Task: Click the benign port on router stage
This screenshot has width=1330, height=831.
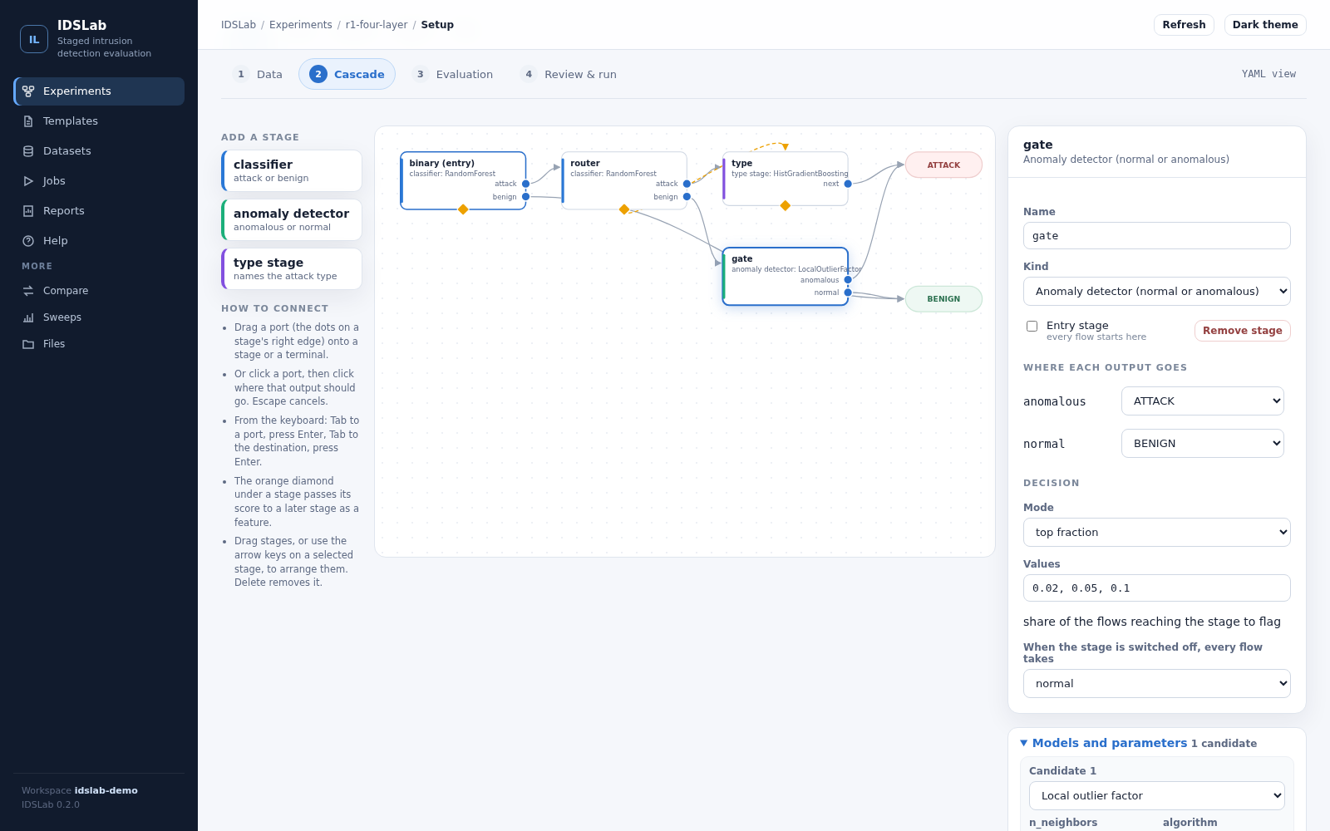Action: (687, 197)
